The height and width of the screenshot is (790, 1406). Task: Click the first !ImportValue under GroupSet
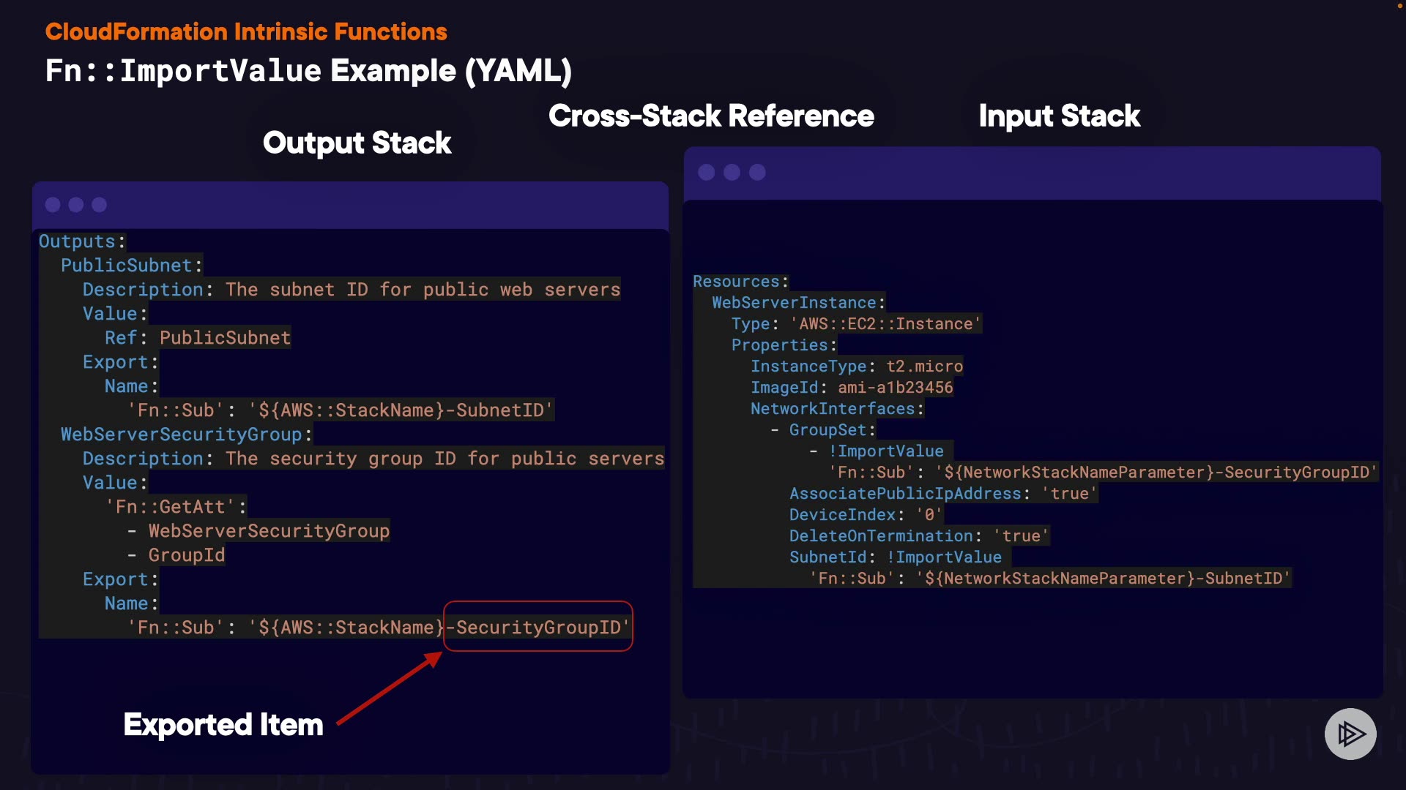[x=886, y=451]
